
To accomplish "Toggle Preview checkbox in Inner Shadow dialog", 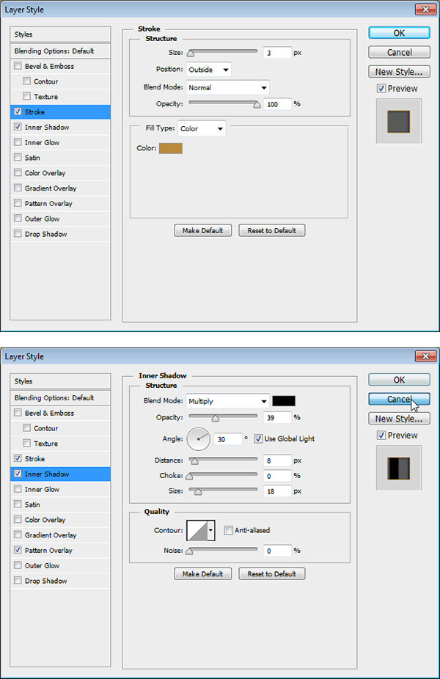I will (x=381, y=436).
